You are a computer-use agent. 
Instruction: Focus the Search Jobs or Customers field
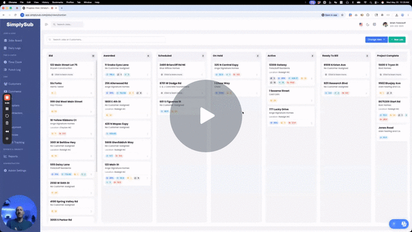click(106, 39)
